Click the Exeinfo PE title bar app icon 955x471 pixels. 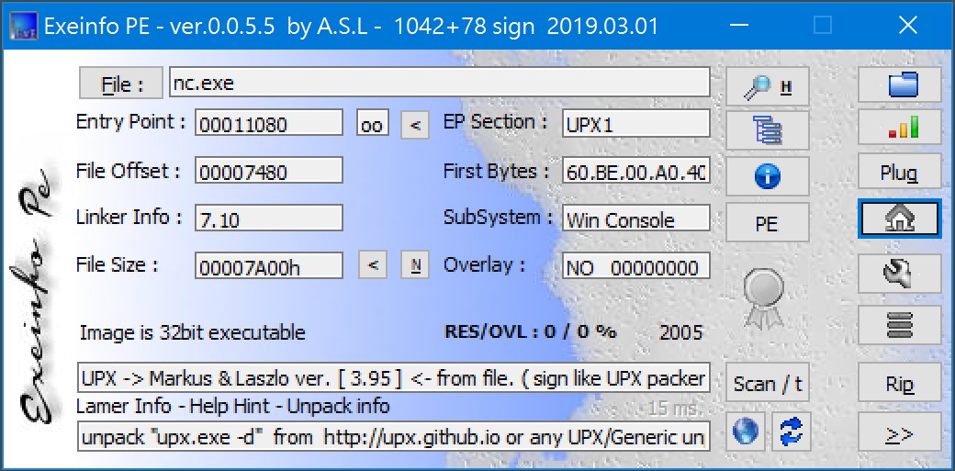click(24, 26)
